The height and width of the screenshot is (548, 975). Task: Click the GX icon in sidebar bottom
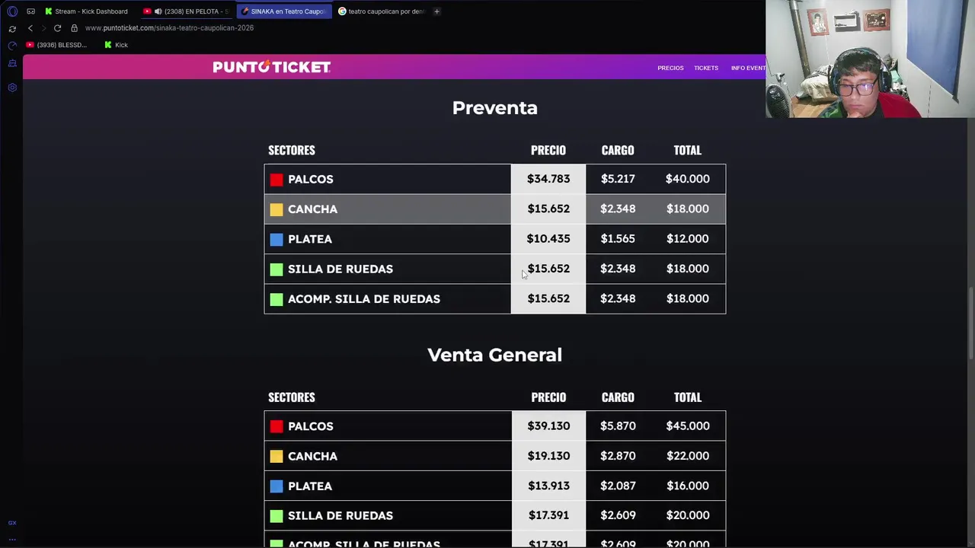12,523
